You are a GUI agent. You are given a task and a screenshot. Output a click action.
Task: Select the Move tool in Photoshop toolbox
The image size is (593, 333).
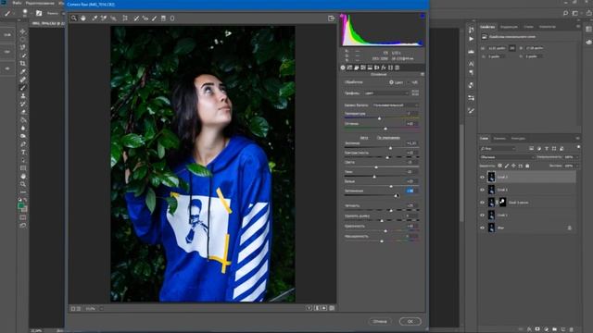pyautogui.click(x=23, y=31)
